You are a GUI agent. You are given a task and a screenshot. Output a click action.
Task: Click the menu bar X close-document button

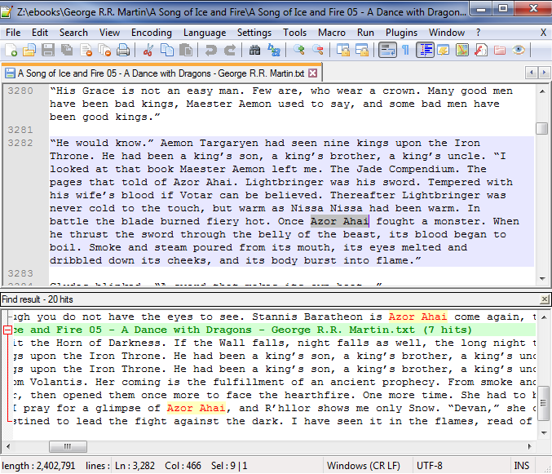543,33
